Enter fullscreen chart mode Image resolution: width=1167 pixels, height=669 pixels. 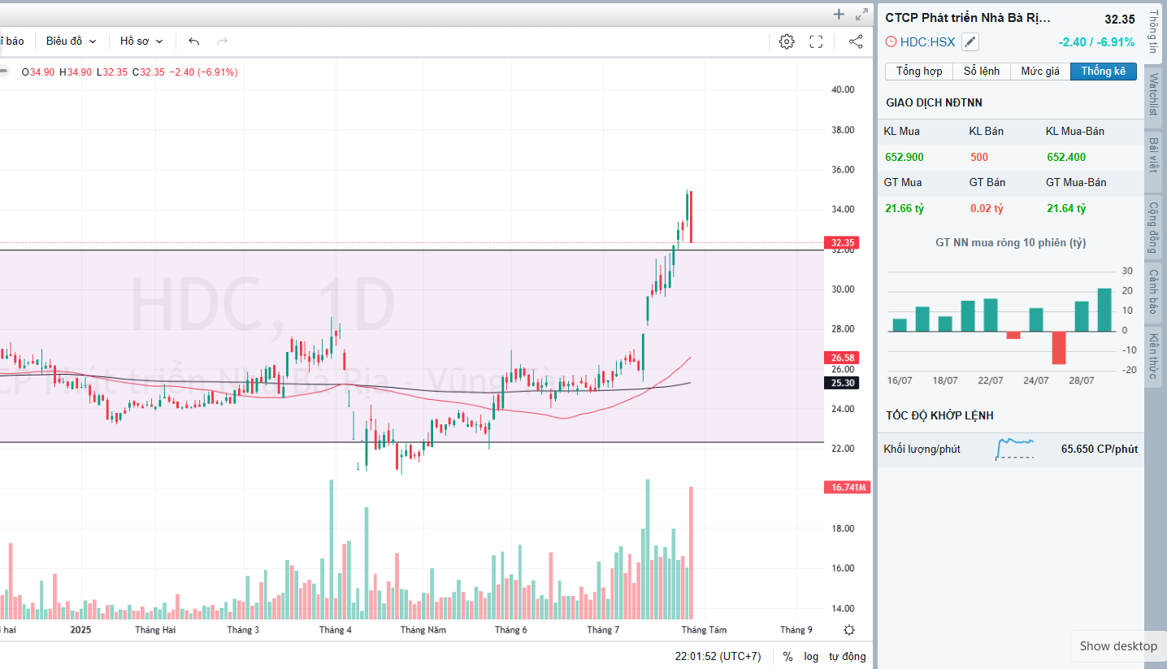tap(816, 41)
